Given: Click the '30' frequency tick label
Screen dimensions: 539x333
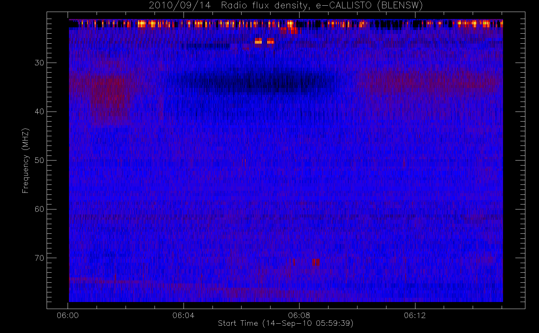Looking at the screenshot, I should point(39,63).
